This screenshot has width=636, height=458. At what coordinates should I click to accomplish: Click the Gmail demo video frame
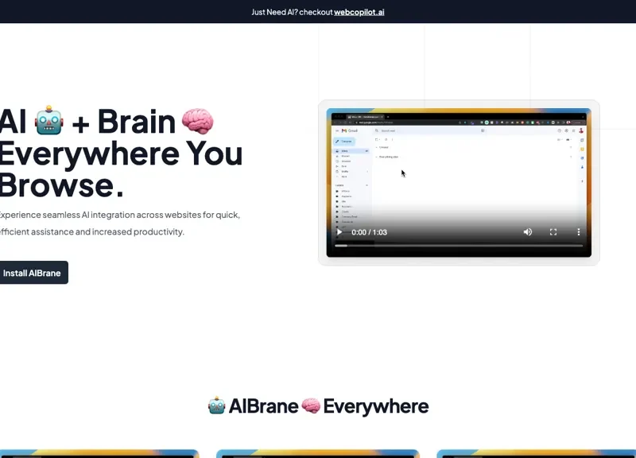pyautogui.click(x=459, y=183)
